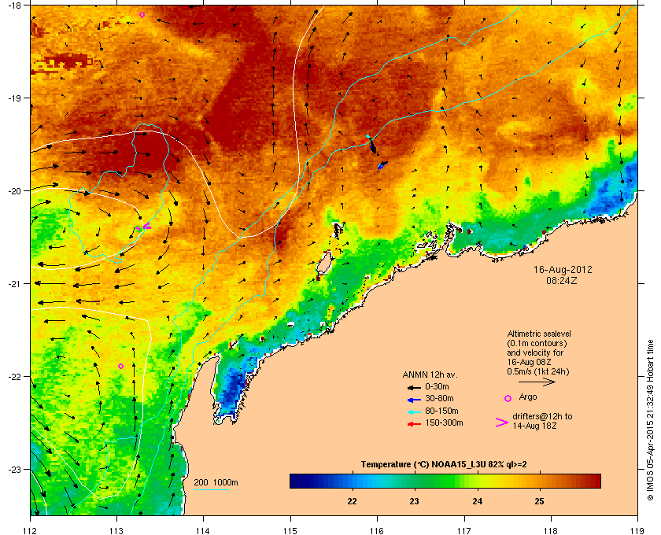Viewport: 661px width, 535px height.
Task: Click the blue 30-80m legend arrow
Action: [414, 400]
